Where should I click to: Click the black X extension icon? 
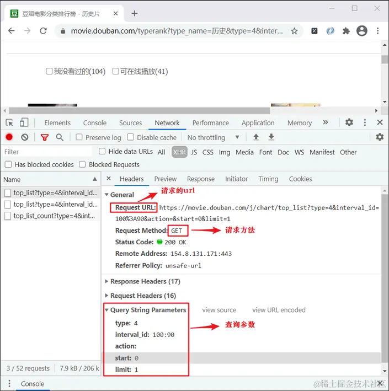tap(315, 31)
